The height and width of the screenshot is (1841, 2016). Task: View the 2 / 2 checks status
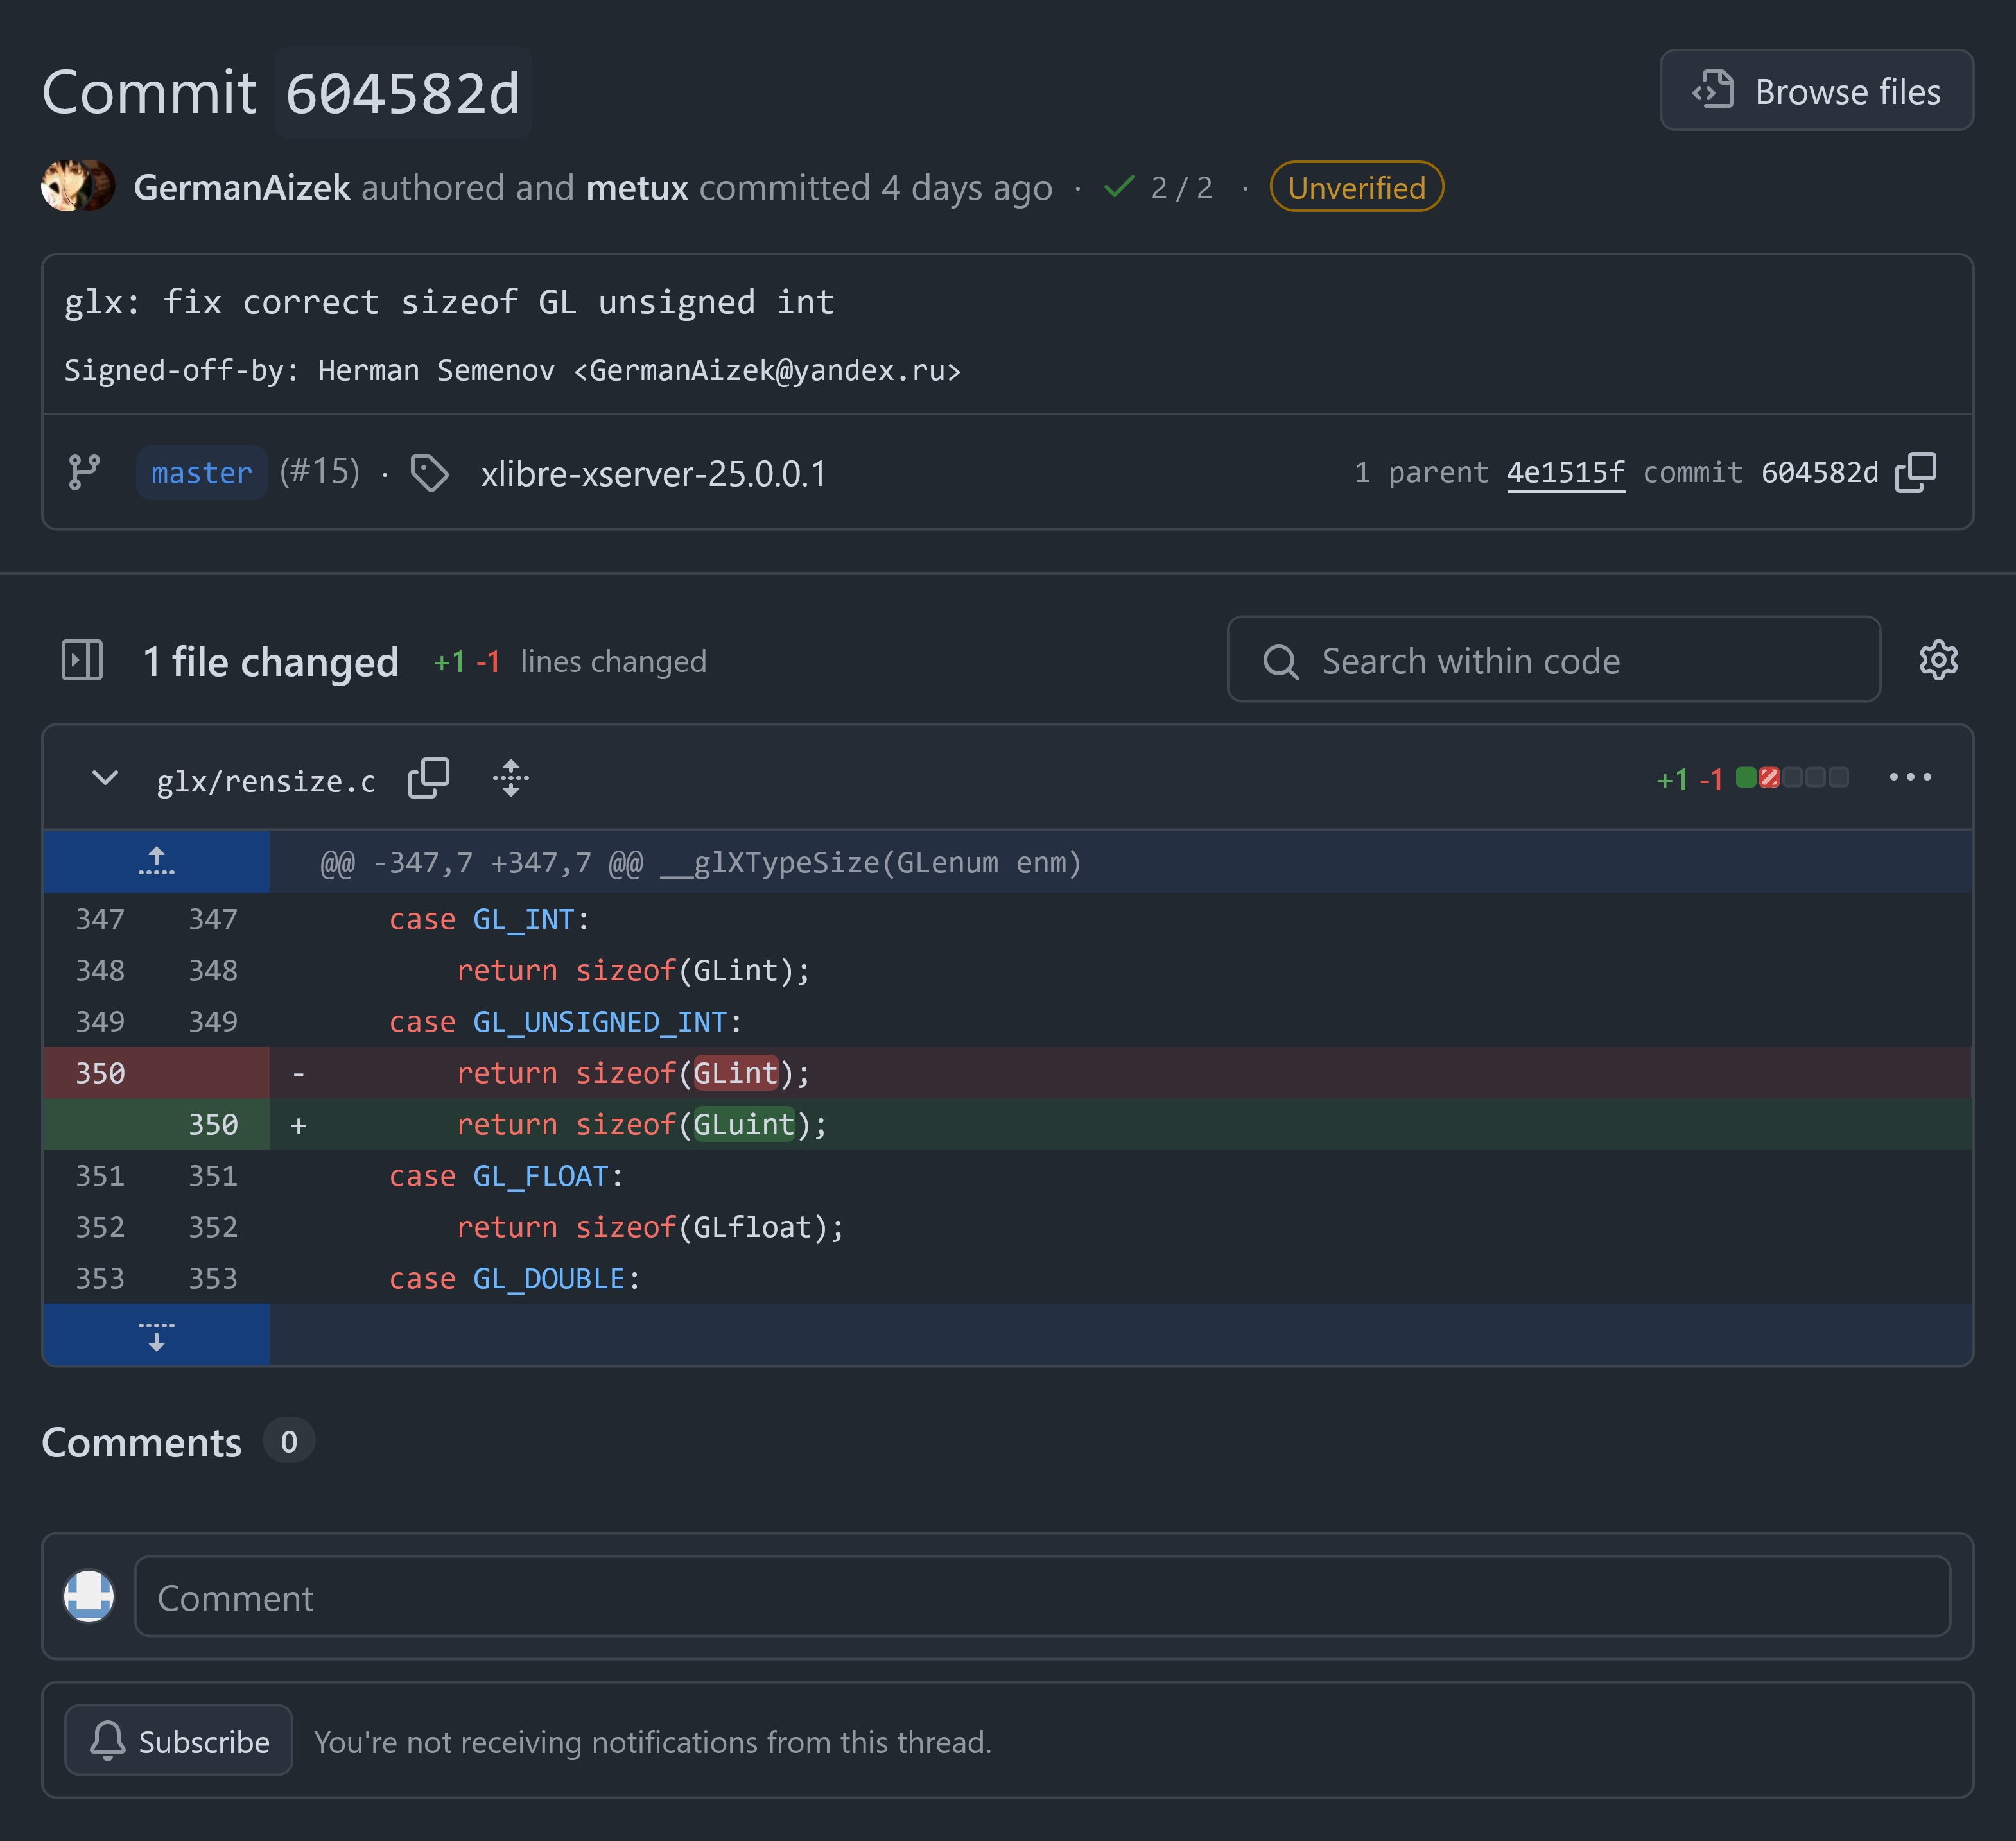pyautogui.click(x=1159, y=188)
